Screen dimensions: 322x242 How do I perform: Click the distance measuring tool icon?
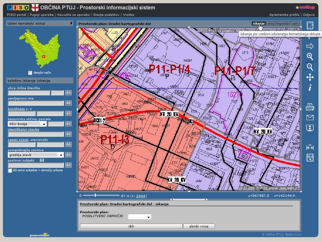[x=310, y=147]
